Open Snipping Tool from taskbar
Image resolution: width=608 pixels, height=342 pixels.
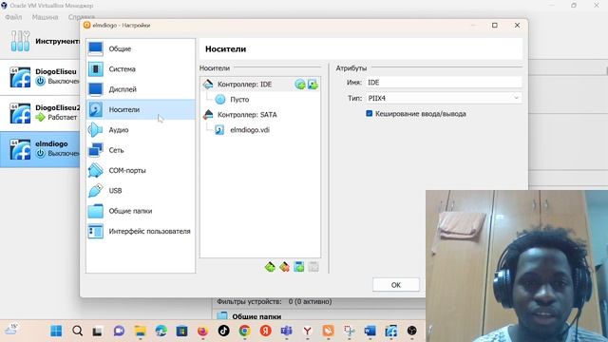(x=349, y=331)
